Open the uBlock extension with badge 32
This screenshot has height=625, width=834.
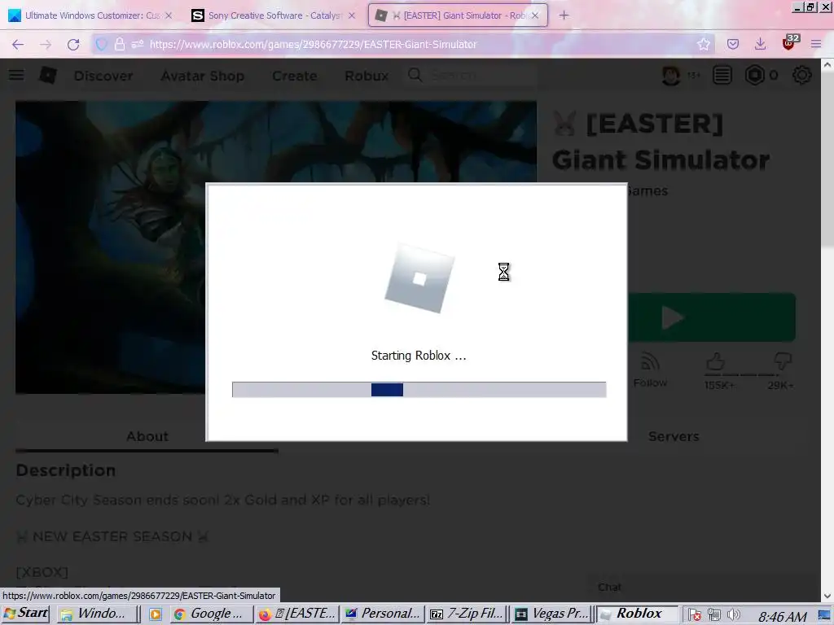[789, 44]
